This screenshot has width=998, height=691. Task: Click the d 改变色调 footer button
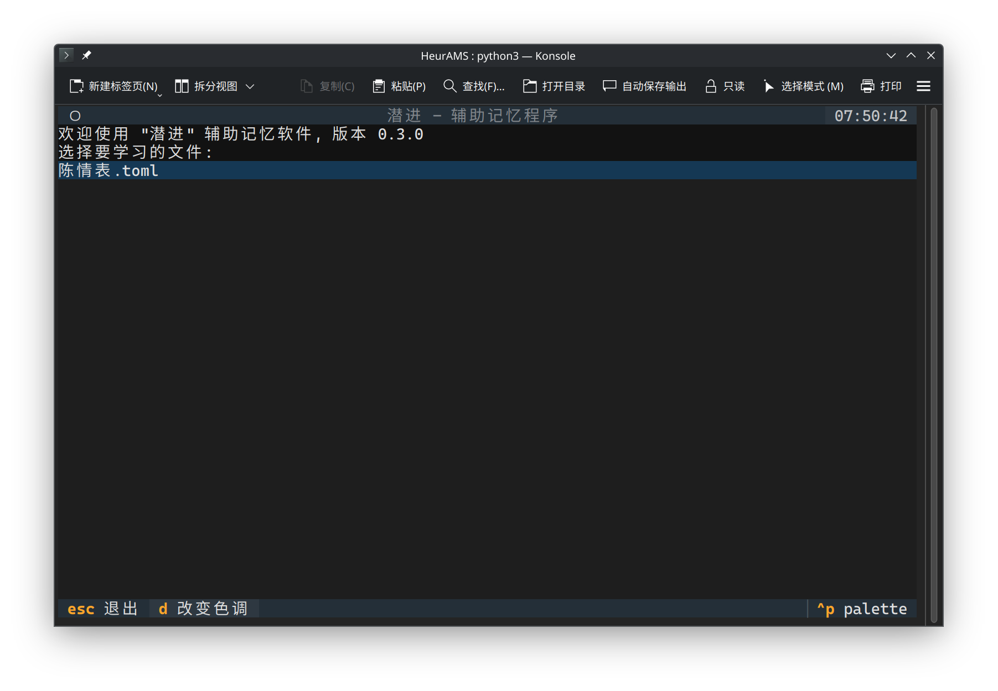coord(203,609)
